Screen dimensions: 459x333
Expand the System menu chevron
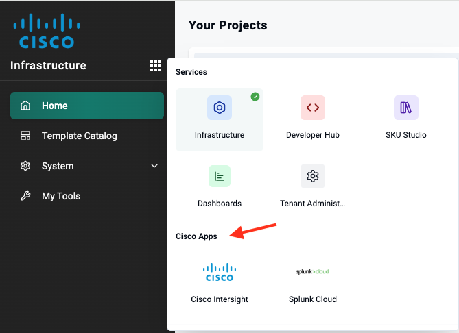pyautogui.click(x=154, y=166)
